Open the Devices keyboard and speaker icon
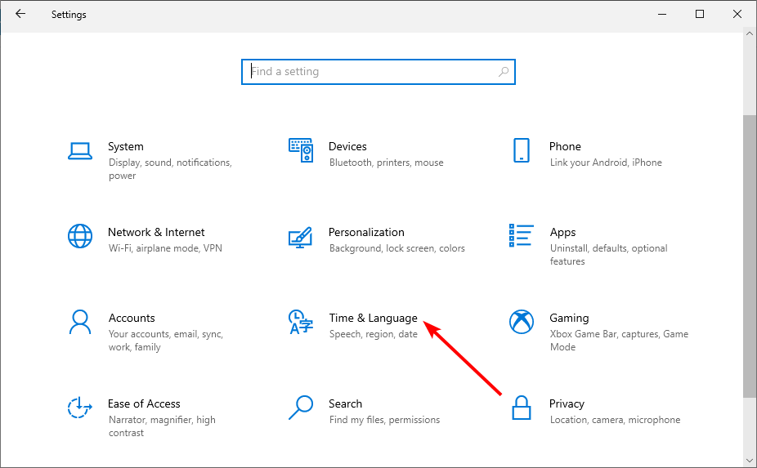The width and height of the screenshot is (757, 468). tap(301, 150)
